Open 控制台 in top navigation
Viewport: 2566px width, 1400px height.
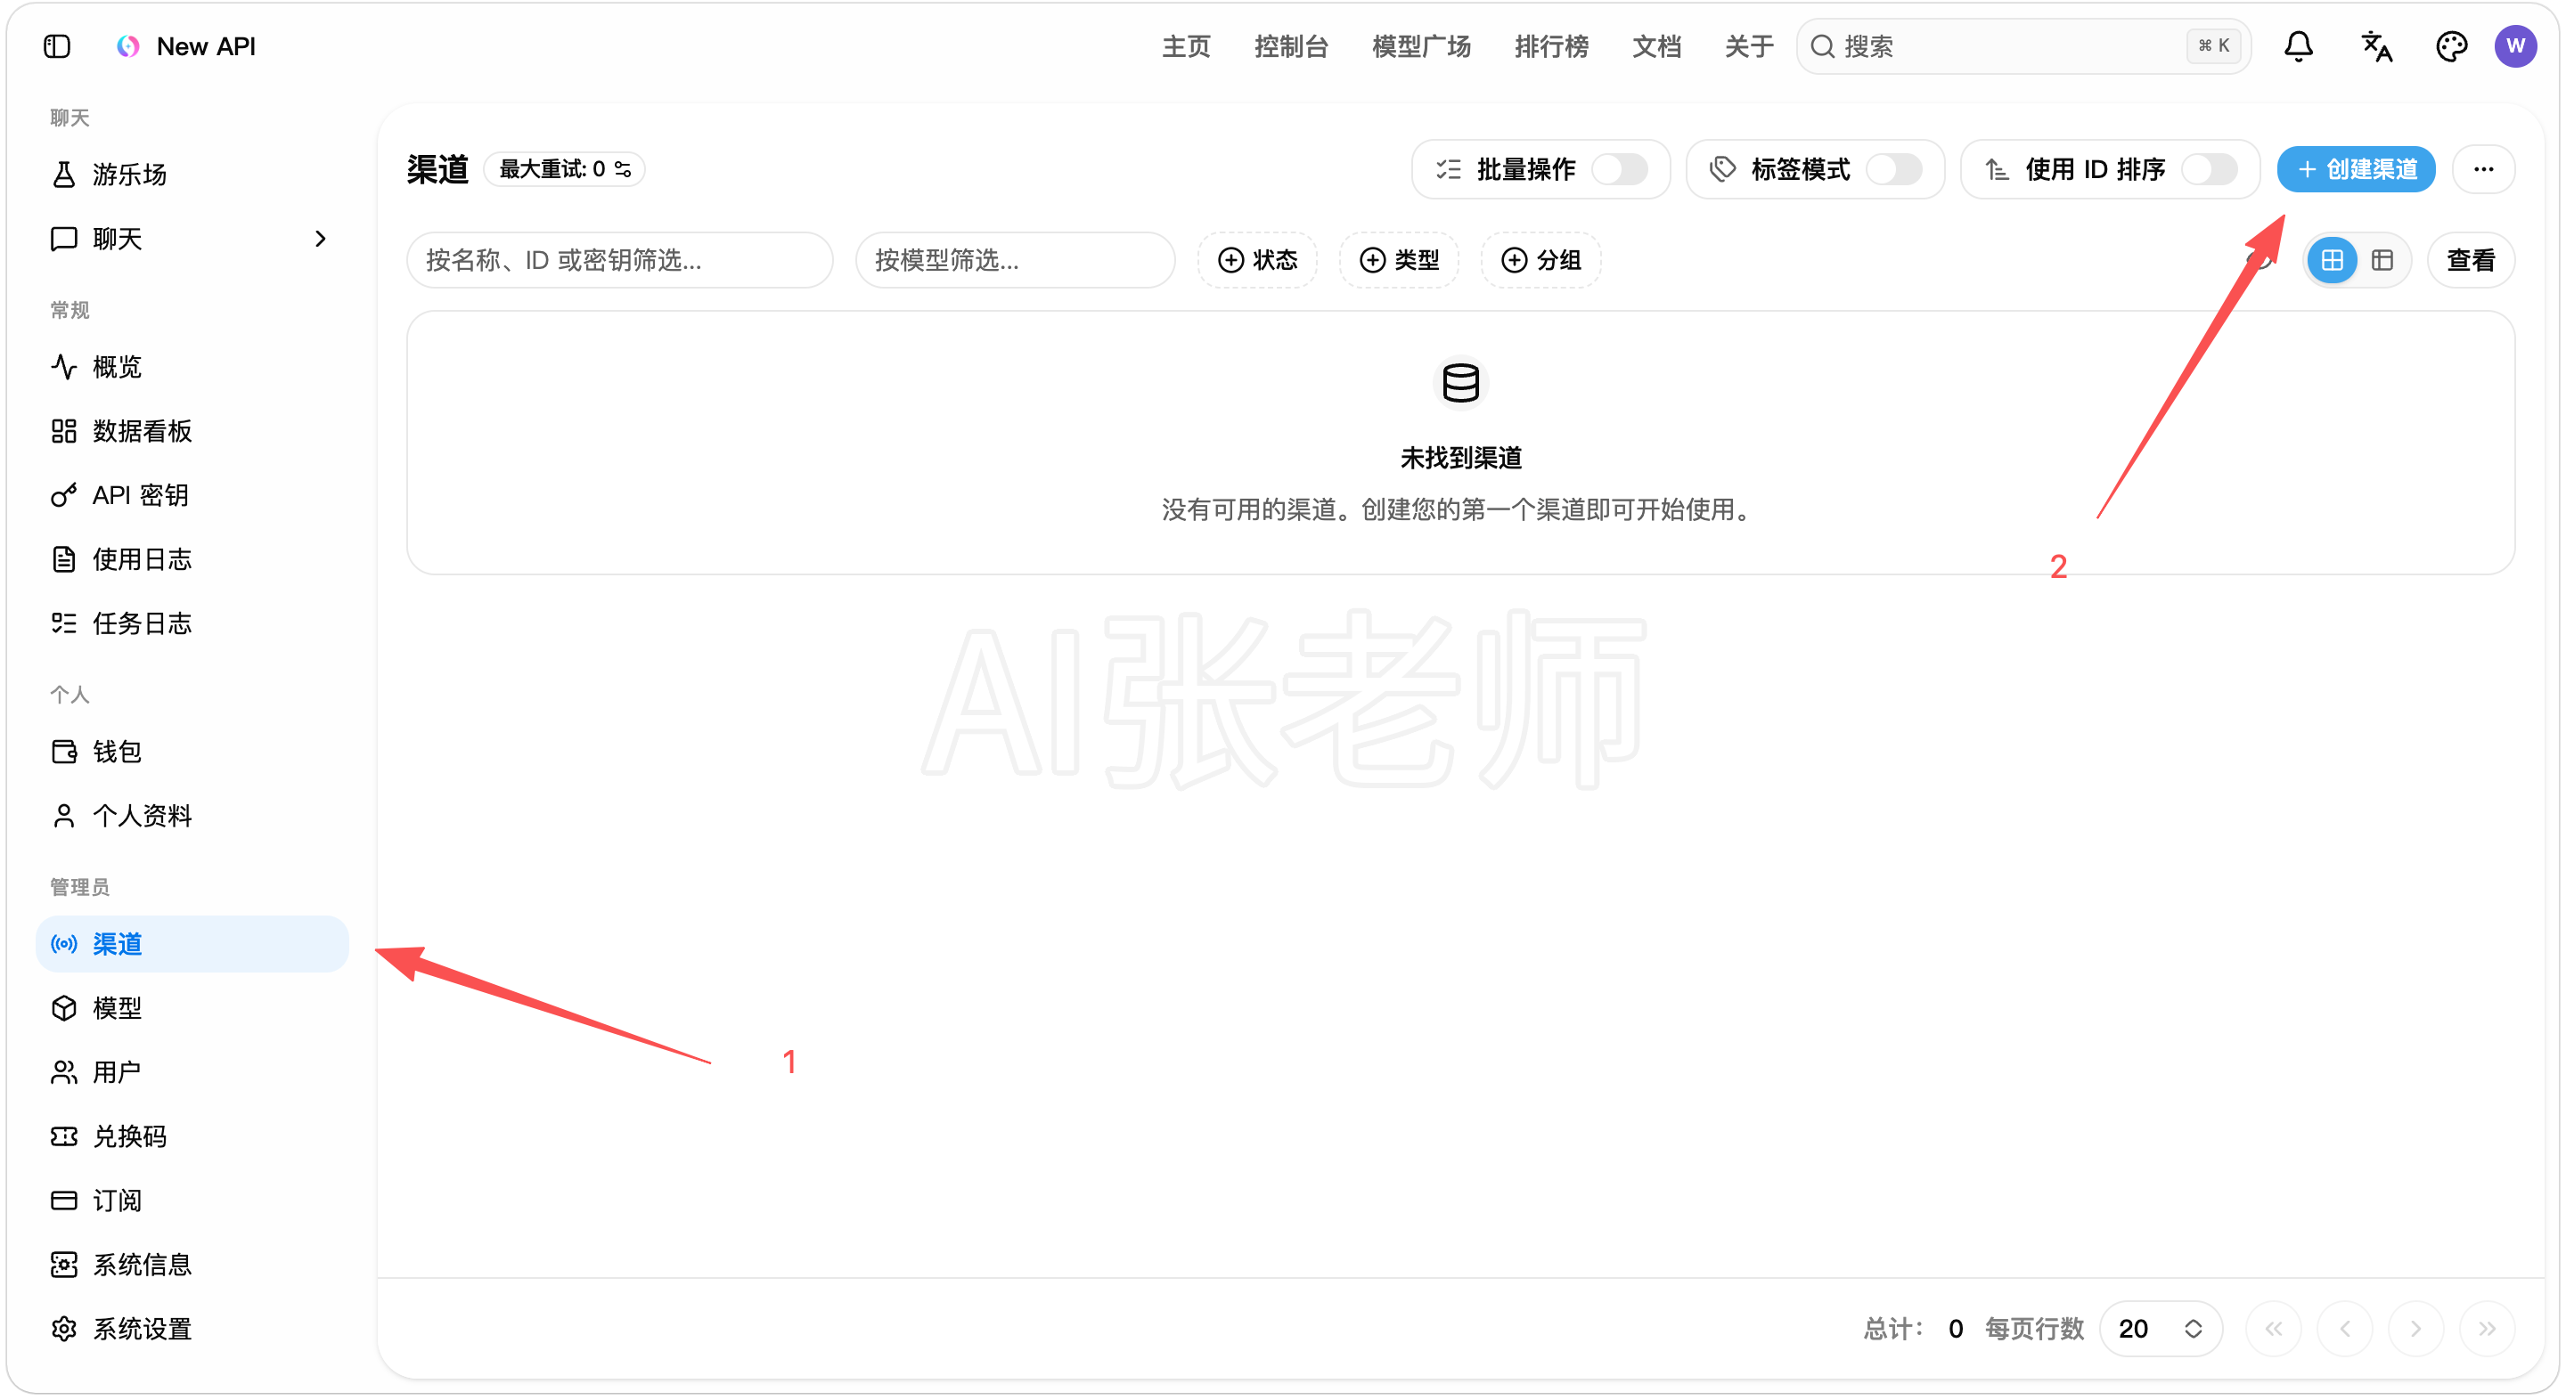(x=1290, y=47)
